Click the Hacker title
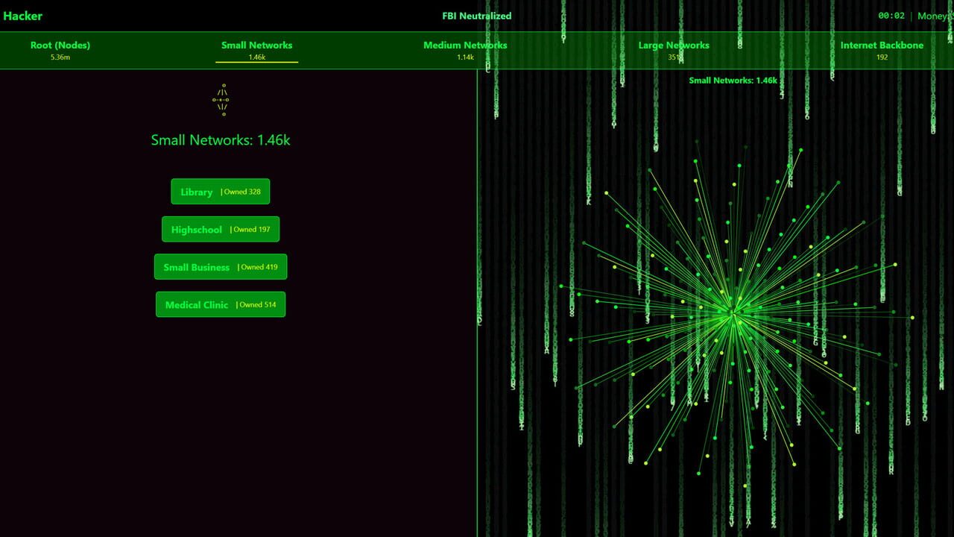This screenshot has height=537, width=954. tap(23, 16)
